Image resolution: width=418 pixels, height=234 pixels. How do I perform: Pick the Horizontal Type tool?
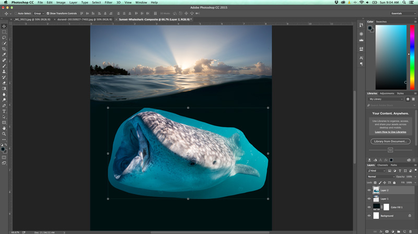click(x=4, y=111)
